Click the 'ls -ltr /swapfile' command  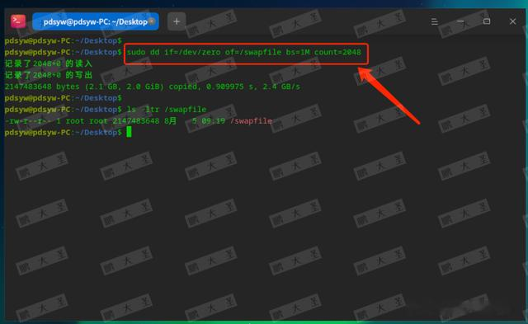(x=167, y=110)
